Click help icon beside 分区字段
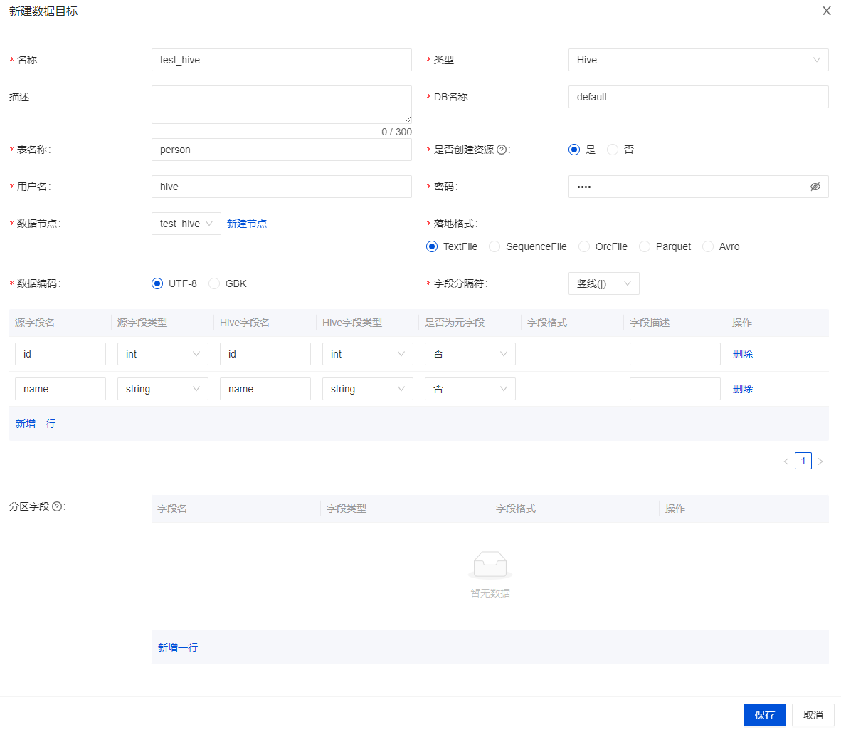The height and width of the screenshot is (730, 841). (57, 506)
